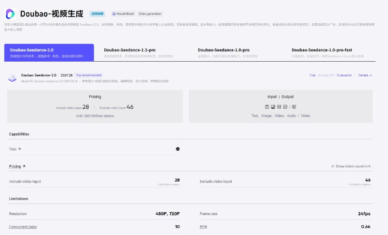Click the Image input type icon
The width and height of the screenshot is (388, 235).
(273, 107)
